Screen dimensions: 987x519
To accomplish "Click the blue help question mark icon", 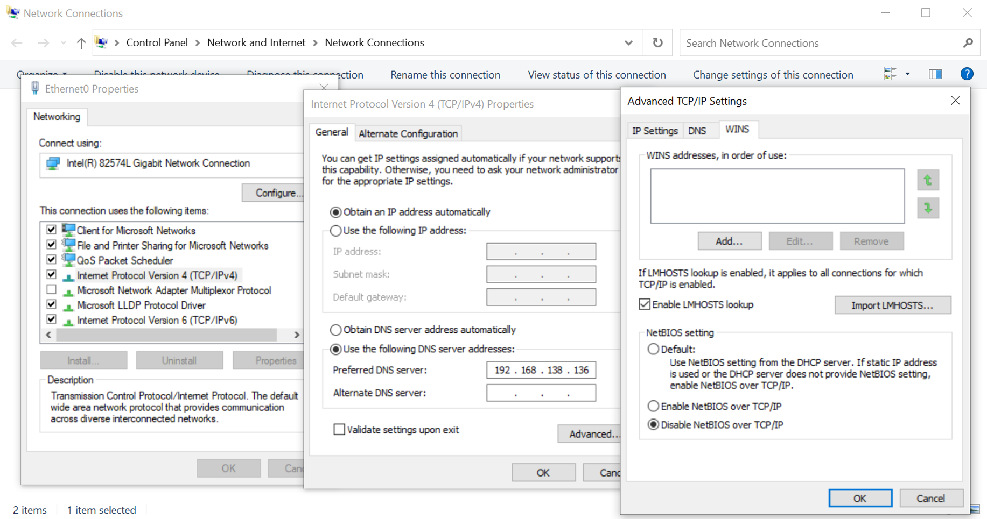I will pos(967,74).
